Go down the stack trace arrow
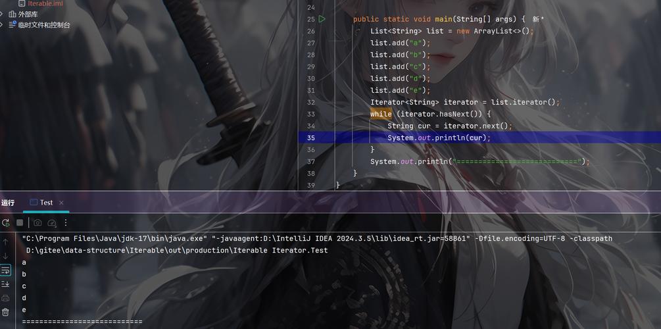Image resolution: width=661 pixels, height=329 pixels. click(5, 256)
